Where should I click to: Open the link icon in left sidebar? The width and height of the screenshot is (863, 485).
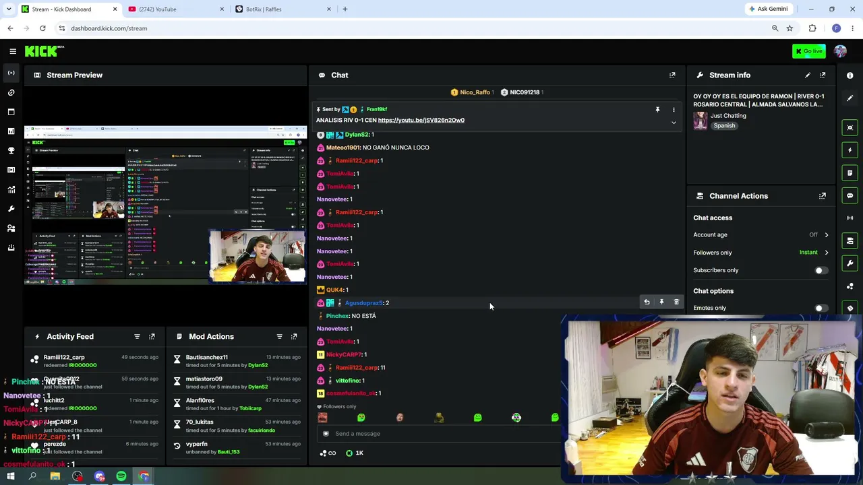pos(11,92)
